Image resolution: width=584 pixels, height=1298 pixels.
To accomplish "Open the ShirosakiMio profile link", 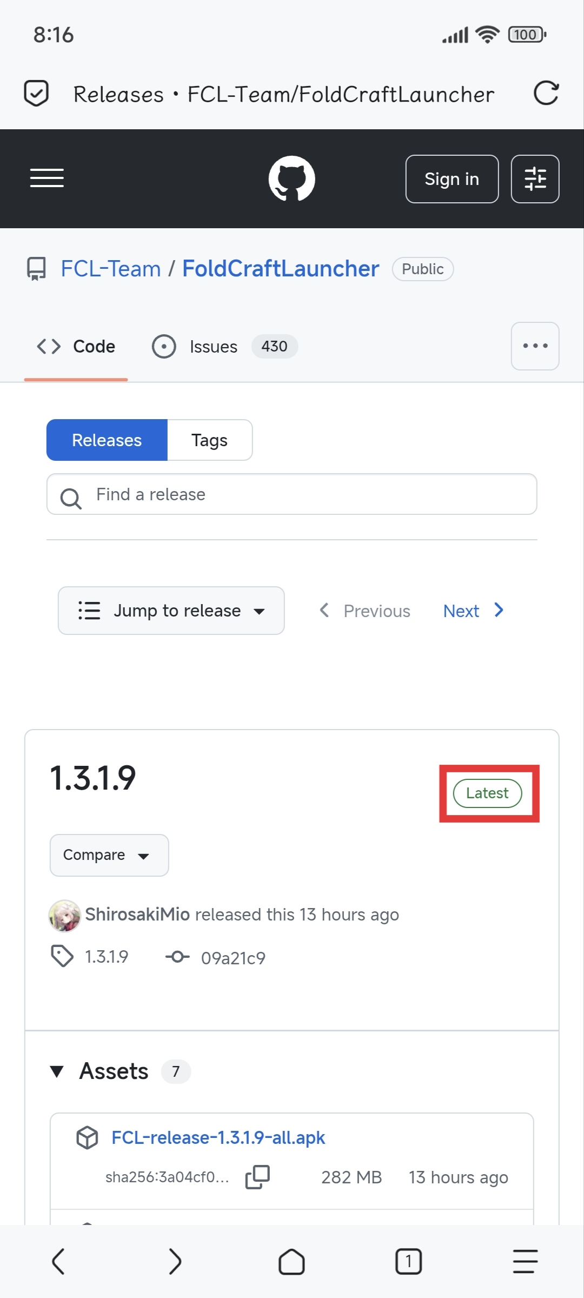I will point(137,915).
